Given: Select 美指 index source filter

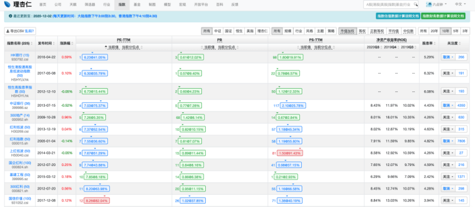Looking at the screenshot, I should point(250,31).
